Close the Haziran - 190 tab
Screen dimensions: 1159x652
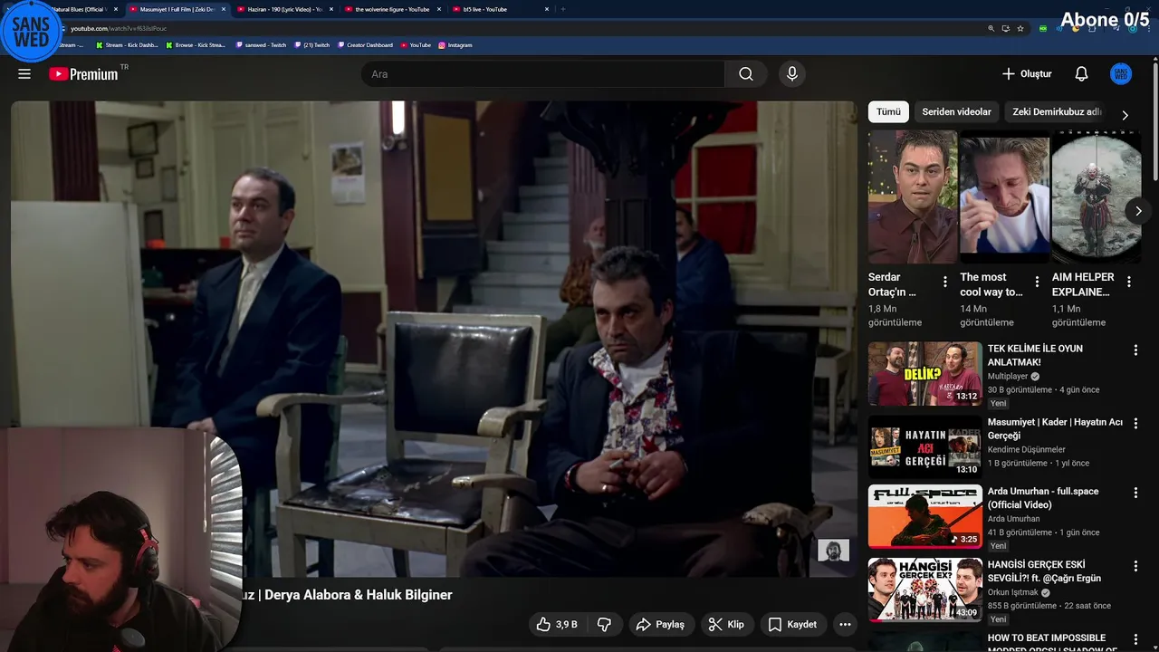pyautogui.click(x=330, y=9)
